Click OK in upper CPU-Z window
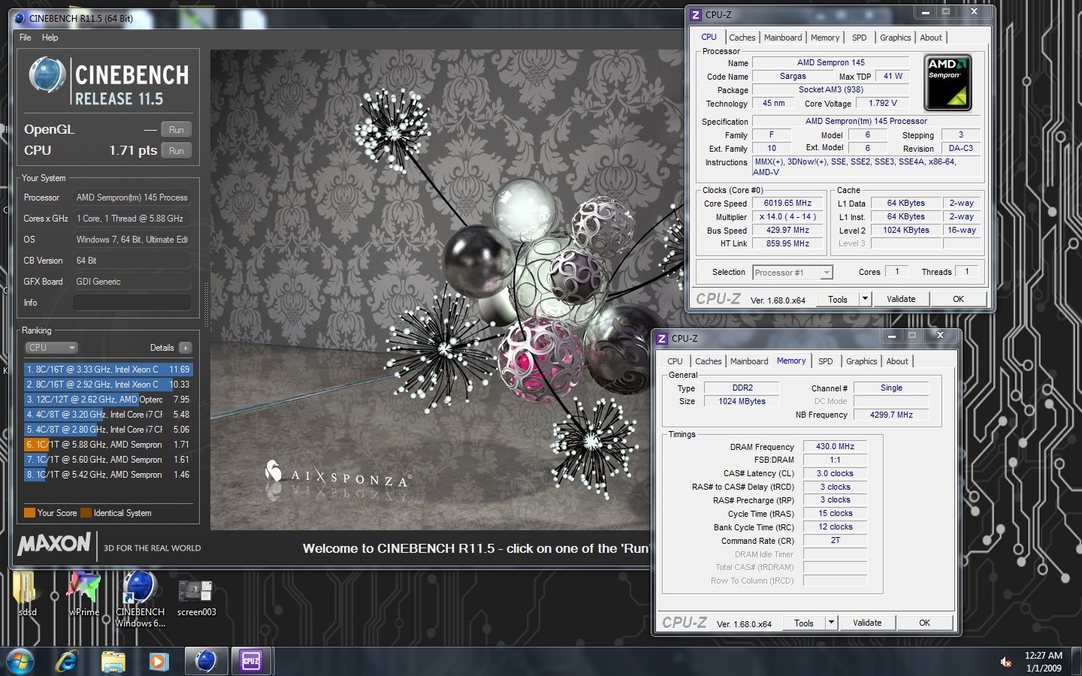Screen dimensions: 1082x676 [958, 299]
